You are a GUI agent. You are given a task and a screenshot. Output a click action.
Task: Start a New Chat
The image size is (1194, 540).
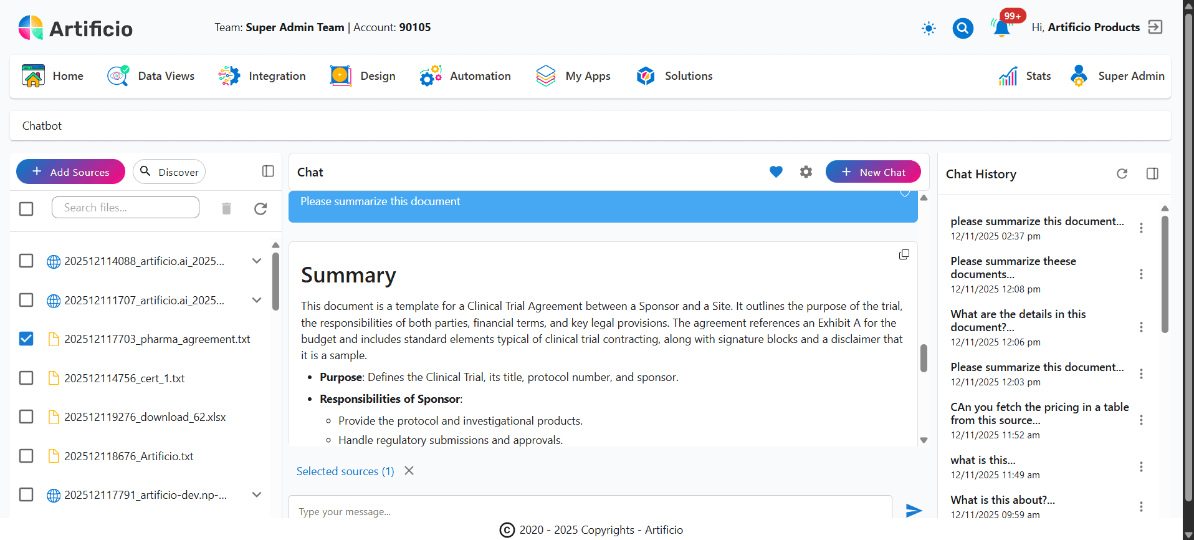click(x=873, y=172)
